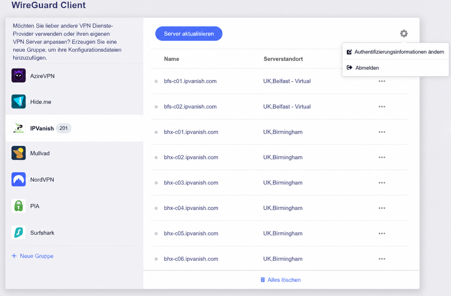Click server name bfs-c01.ipvanish.com
This screenshot has height=296, width=451.
(190, 81)
